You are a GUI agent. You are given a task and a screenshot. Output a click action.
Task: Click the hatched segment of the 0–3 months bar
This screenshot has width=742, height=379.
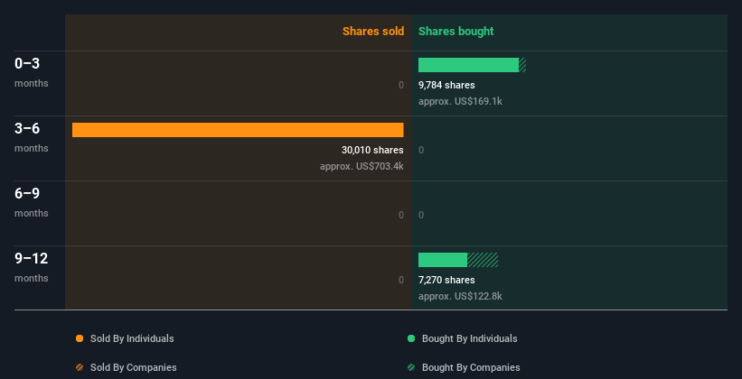pos(522,65)
